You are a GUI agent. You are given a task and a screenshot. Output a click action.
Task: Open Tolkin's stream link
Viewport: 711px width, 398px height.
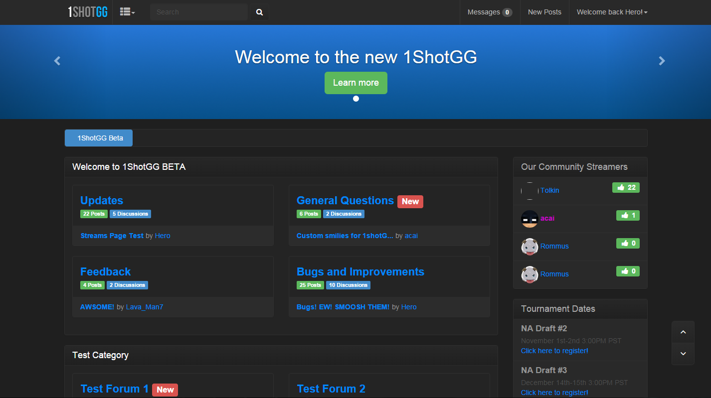(x=550, y=190)
